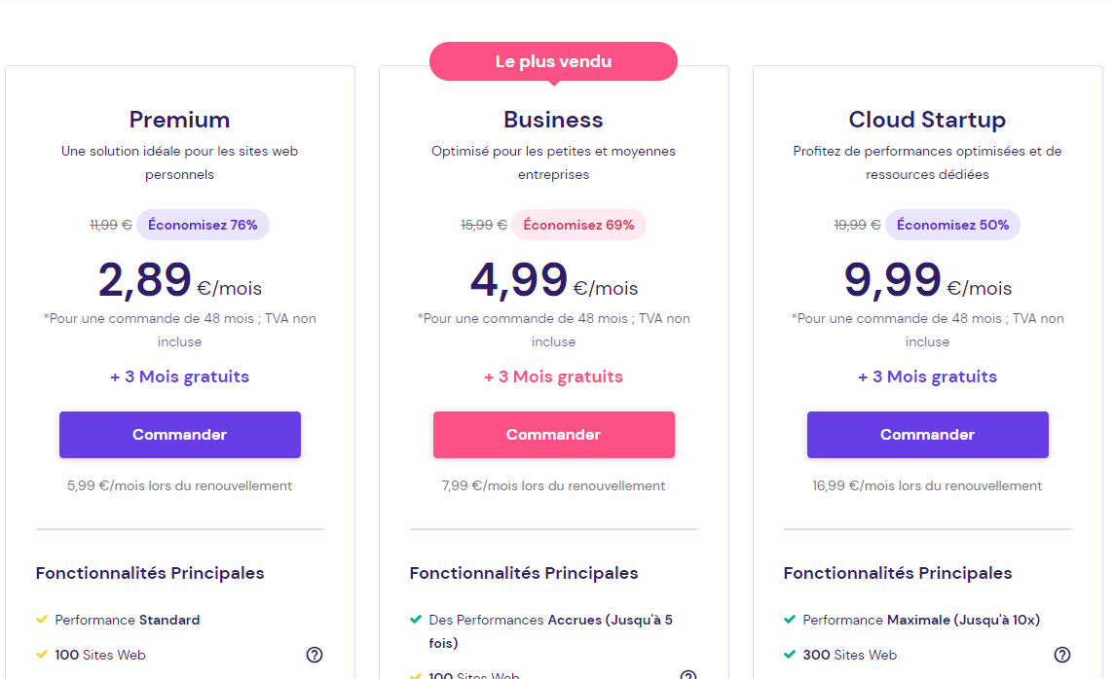Screen dimensions: 1114x679
Task: Click the pink + 3 Mois gratuits text
Action: [x=553, y=376]
